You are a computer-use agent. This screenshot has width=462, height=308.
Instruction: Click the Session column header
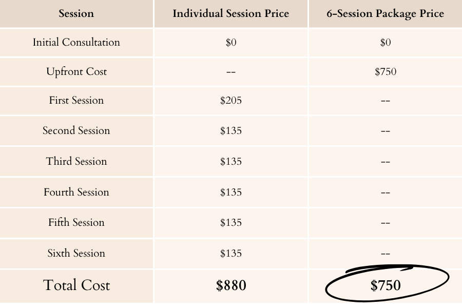(x=76, y=13)
